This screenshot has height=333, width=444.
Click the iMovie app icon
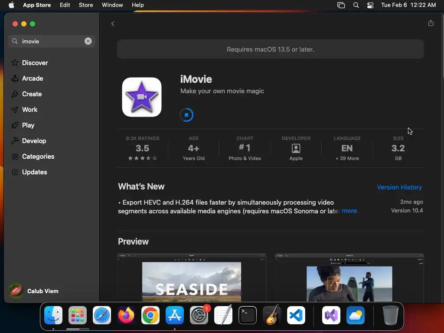[142, 97]
